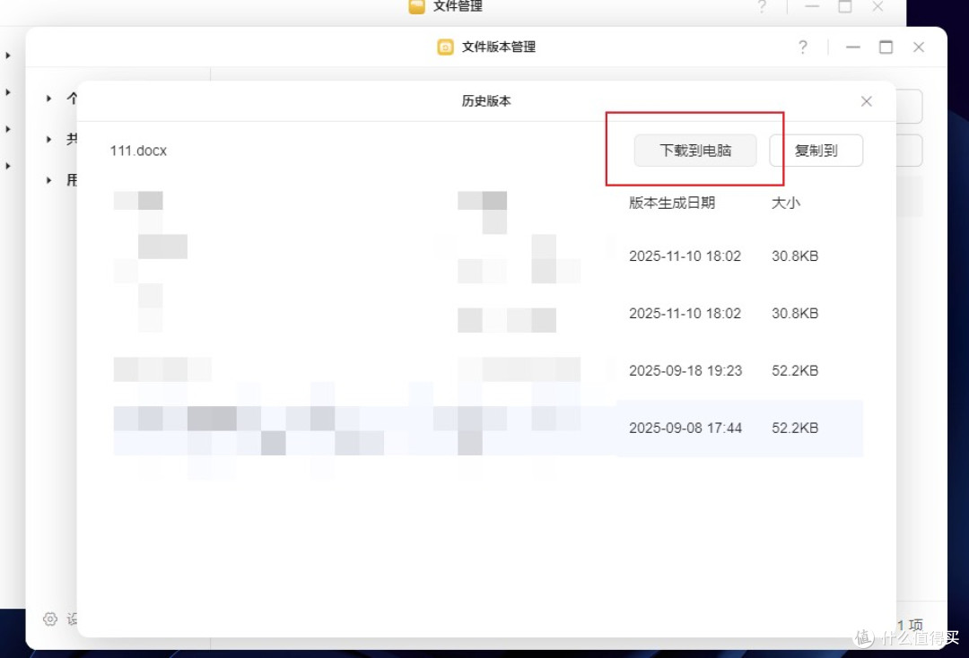The image size is (969, 658).
Task: Expand first tree item in 文件版本管理 sidebar
Action: pyautogui.click(x=48, y=98)
